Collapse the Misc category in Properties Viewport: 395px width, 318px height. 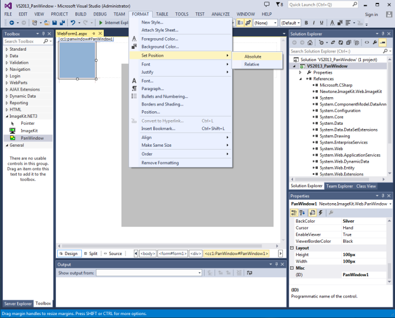click(292, 268)
